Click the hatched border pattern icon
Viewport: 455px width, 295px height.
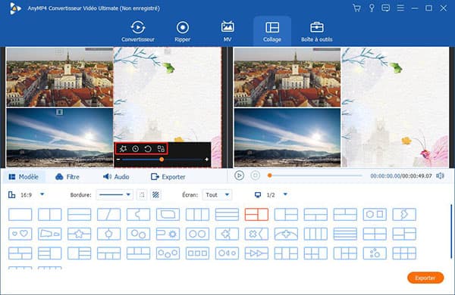155,195
